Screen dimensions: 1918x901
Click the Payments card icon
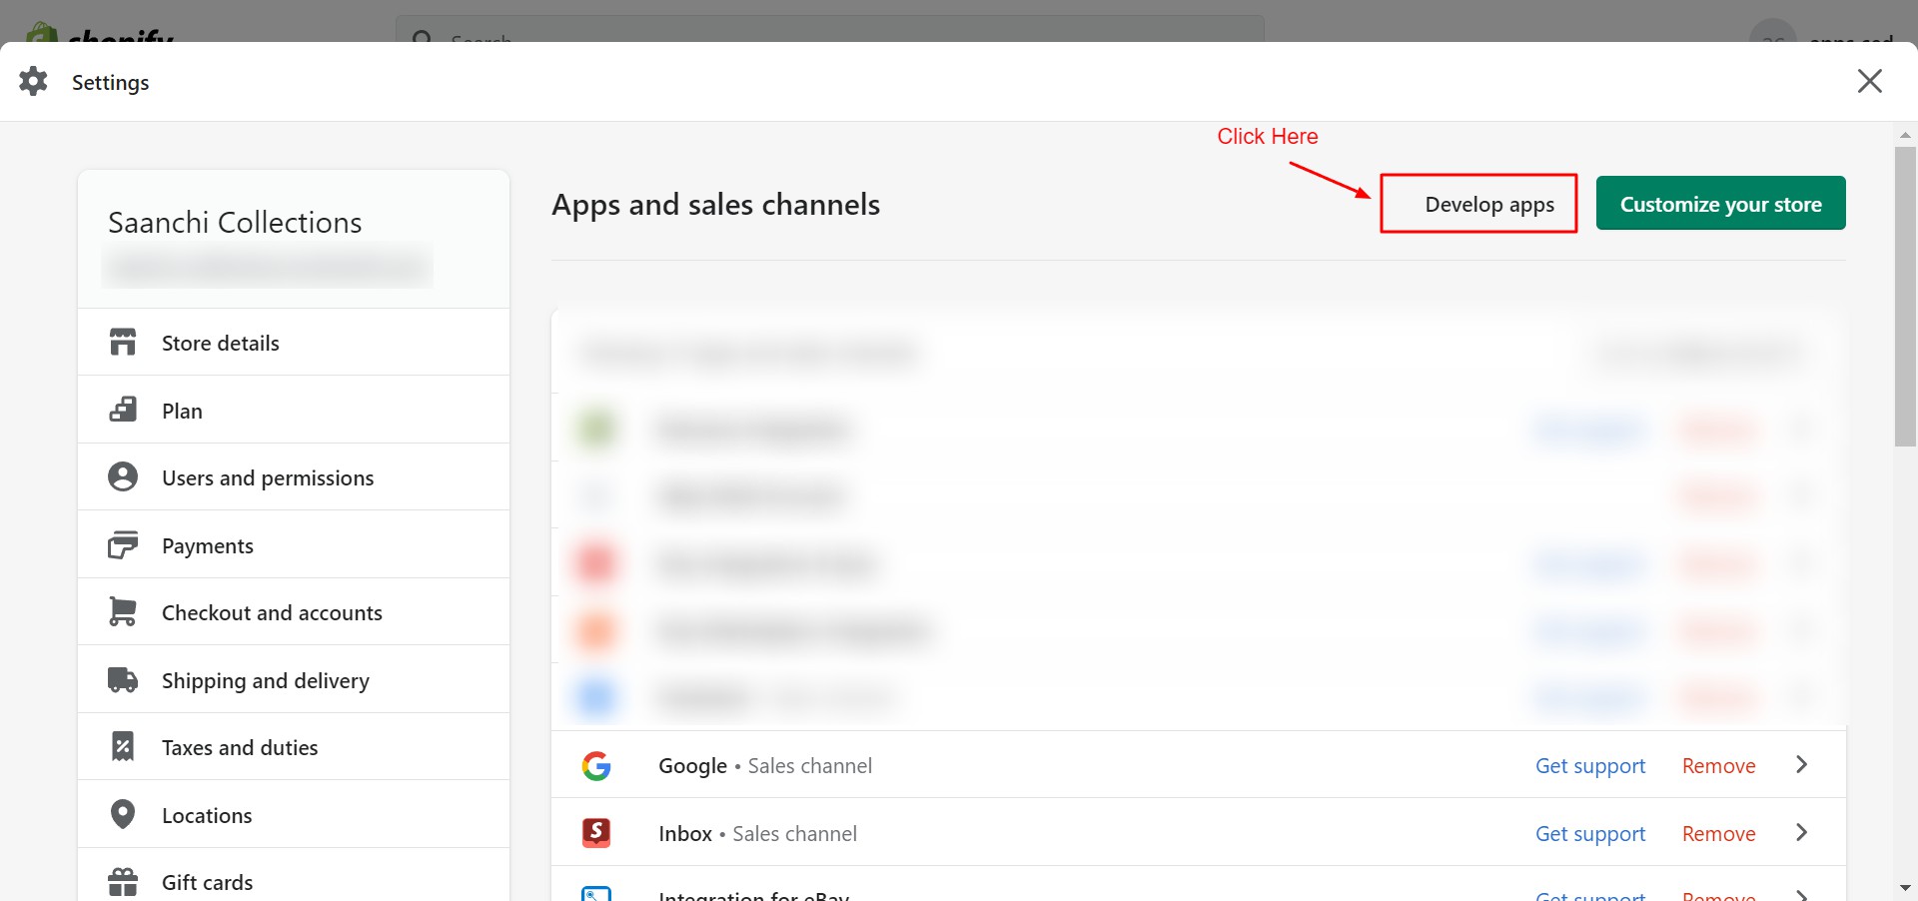pyautogui.click(x=123, y=545)
